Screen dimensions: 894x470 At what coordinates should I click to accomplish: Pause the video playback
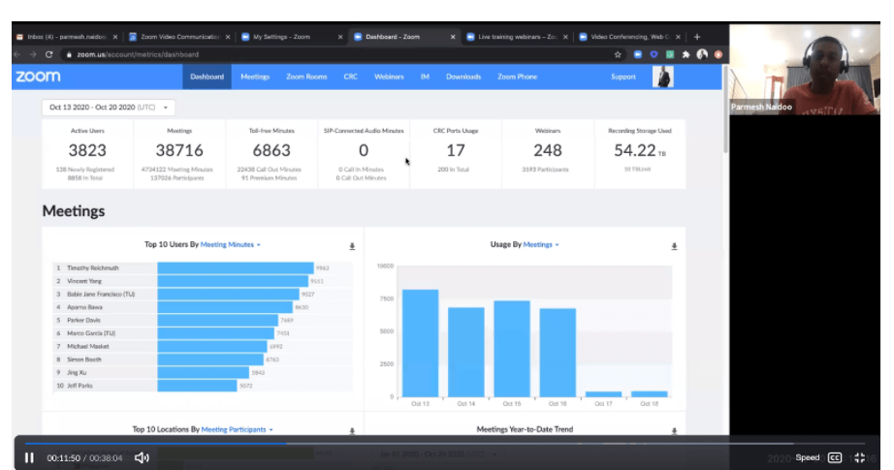pos(29,457)
